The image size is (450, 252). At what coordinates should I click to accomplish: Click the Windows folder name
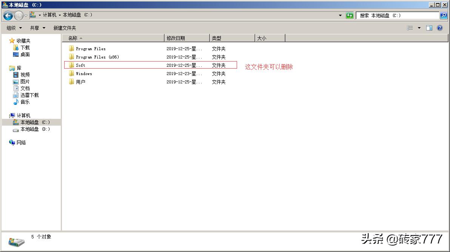coord(84,74)
